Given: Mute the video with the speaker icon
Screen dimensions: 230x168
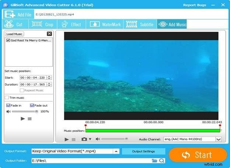Looking at the screenshot, I should tap(98, 139).
